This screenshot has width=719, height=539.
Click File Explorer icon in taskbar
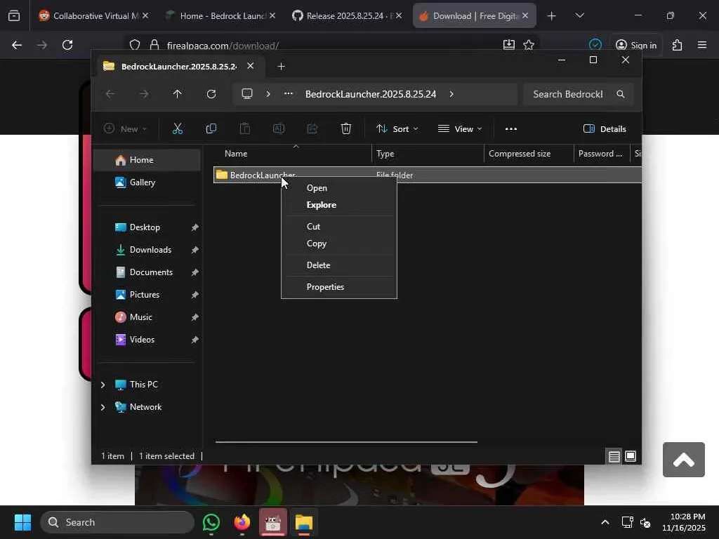click(303, 522)
